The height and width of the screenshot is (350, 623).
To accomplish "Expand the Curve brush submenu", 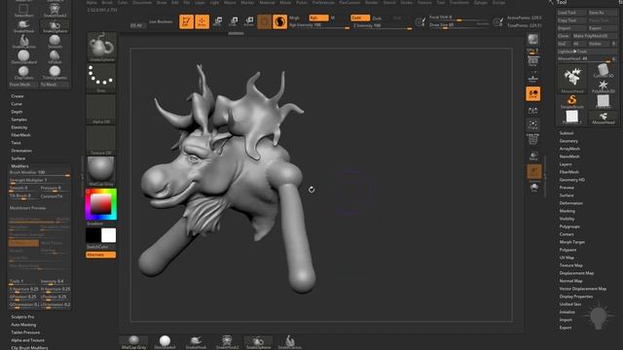I will 17,104.
